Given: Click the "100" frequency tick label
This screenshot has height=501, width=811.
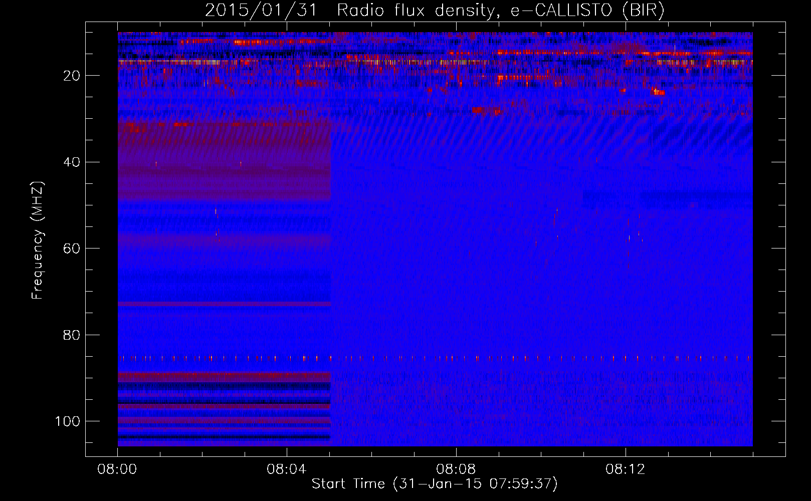Looking at the screenshot, I should 68,421.
